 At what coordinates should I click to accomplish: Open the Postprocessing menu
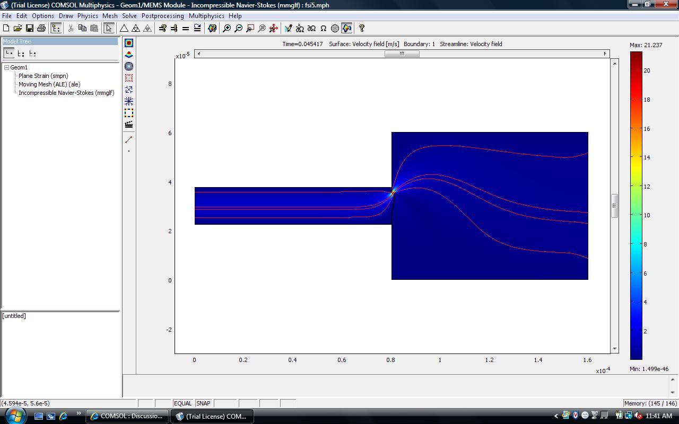(x=162, y=16)
